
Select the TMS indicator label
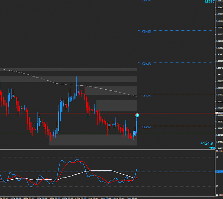coord(212,148)
